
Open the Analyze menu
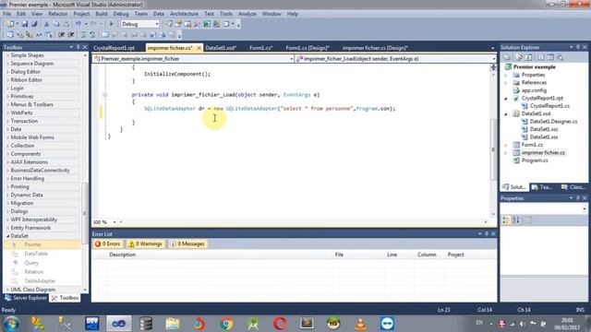247,14
